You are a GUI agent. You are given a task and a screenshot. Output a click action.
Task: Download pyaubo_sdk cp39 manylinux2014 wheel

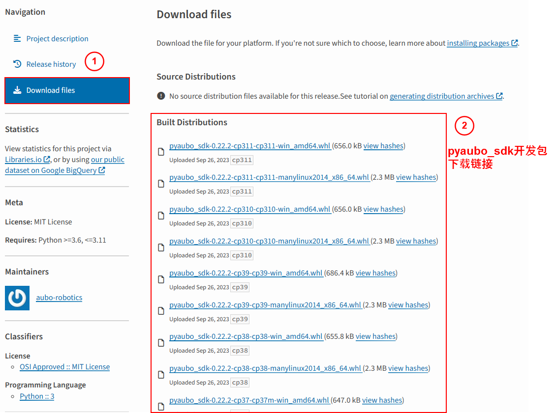point(266,304)
